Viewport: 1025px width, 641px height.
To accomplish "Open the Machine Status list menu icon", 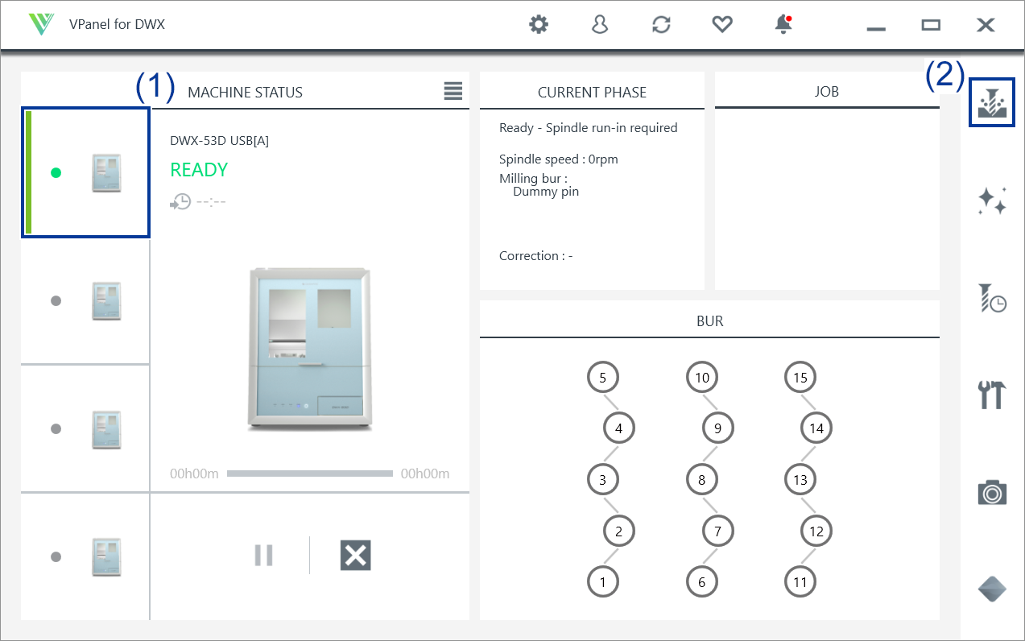I will pyautogui.click(x=453, y=91).
